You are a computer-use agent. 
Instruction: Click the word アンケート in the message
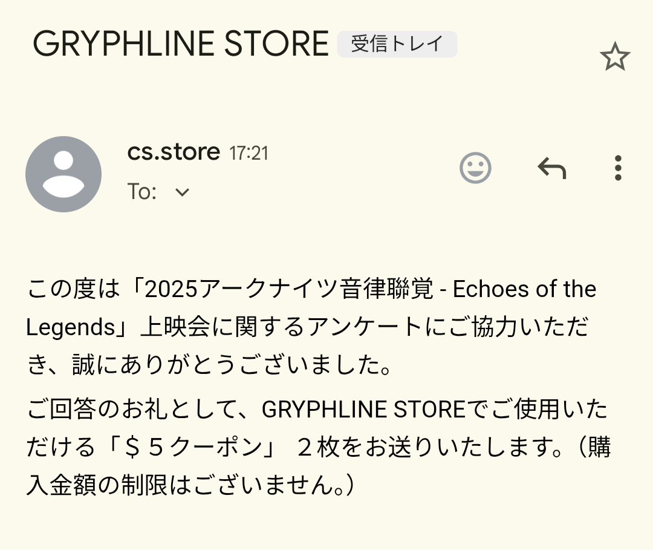[369, 327]
